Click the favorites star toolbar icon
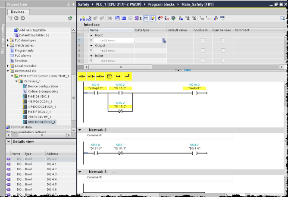Screen dimensions: 288x197 pos(153,18)
